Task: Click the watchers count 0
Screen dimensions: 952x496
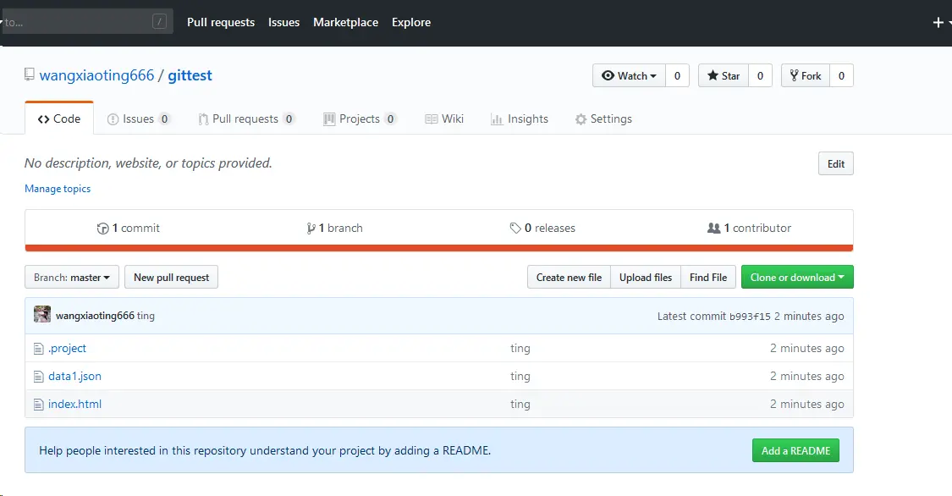Action: tap(678, 76)
